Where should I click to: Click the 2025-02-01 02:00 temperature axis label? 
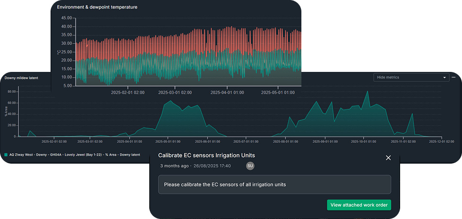point(128,93)
